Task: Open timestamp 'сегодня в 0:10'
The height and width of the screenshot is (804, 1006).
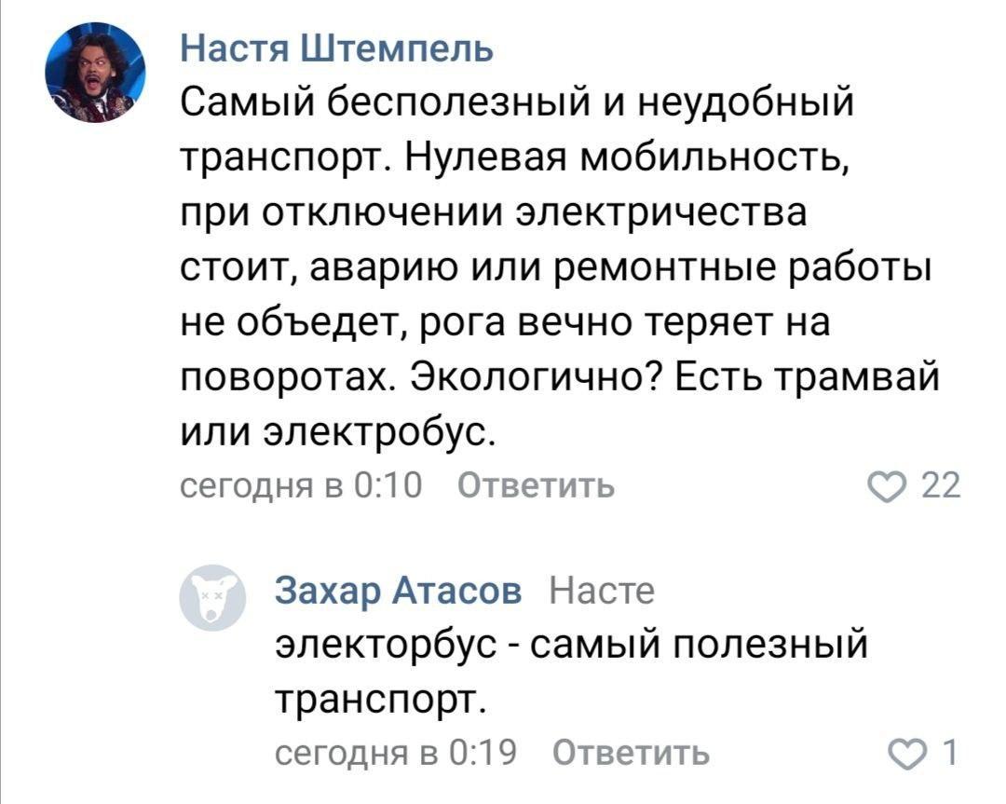Action: tap(301, 485)
